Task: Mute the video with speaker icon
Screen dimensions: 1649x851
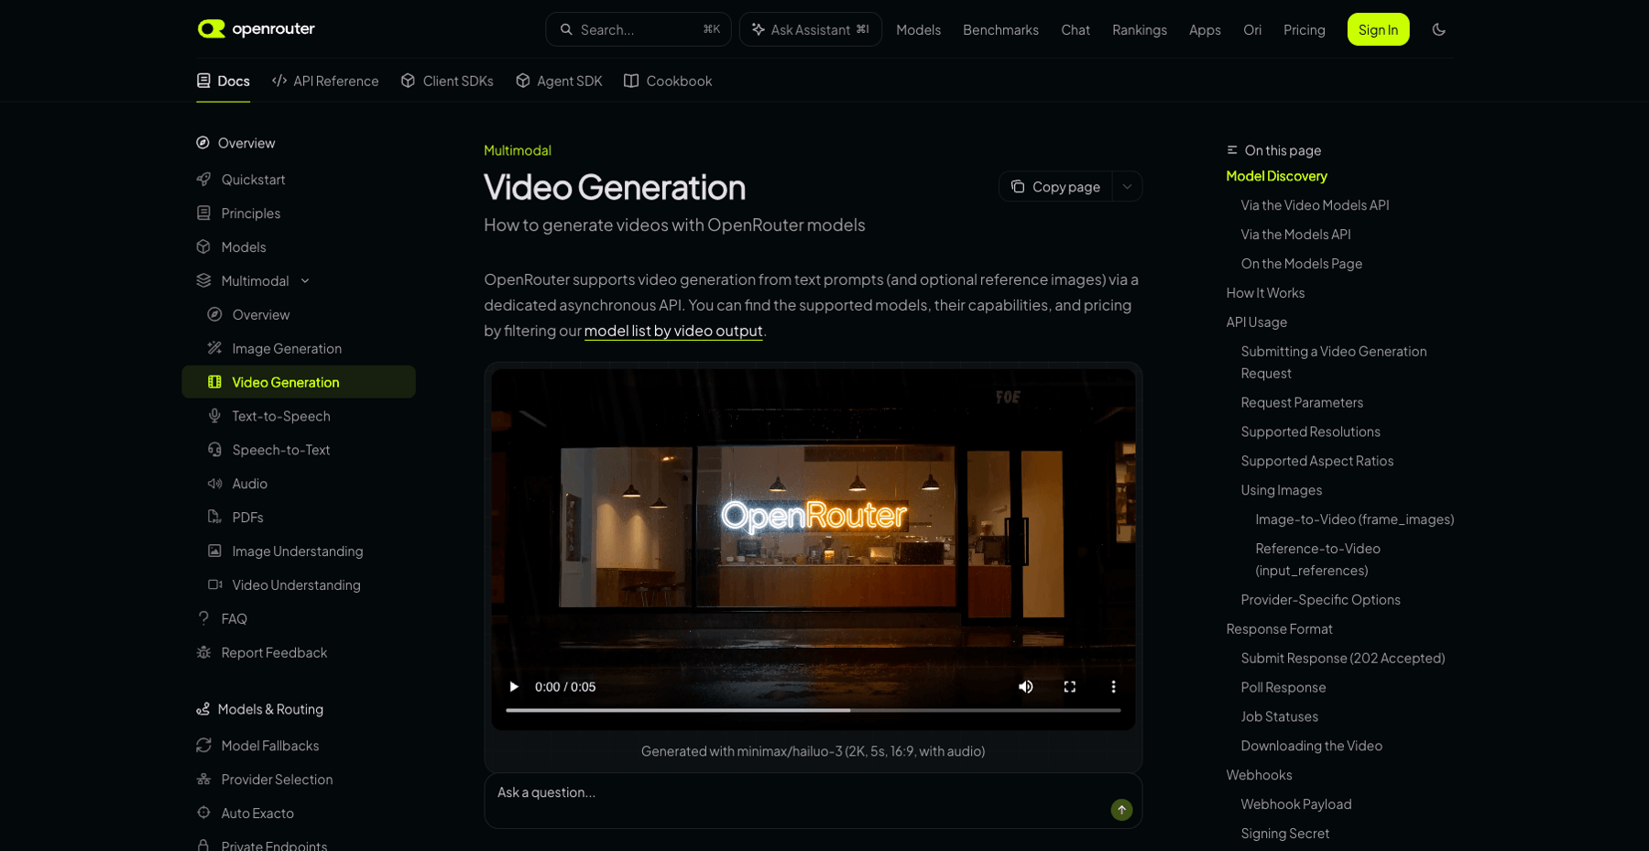Action: coord(1026,687)
